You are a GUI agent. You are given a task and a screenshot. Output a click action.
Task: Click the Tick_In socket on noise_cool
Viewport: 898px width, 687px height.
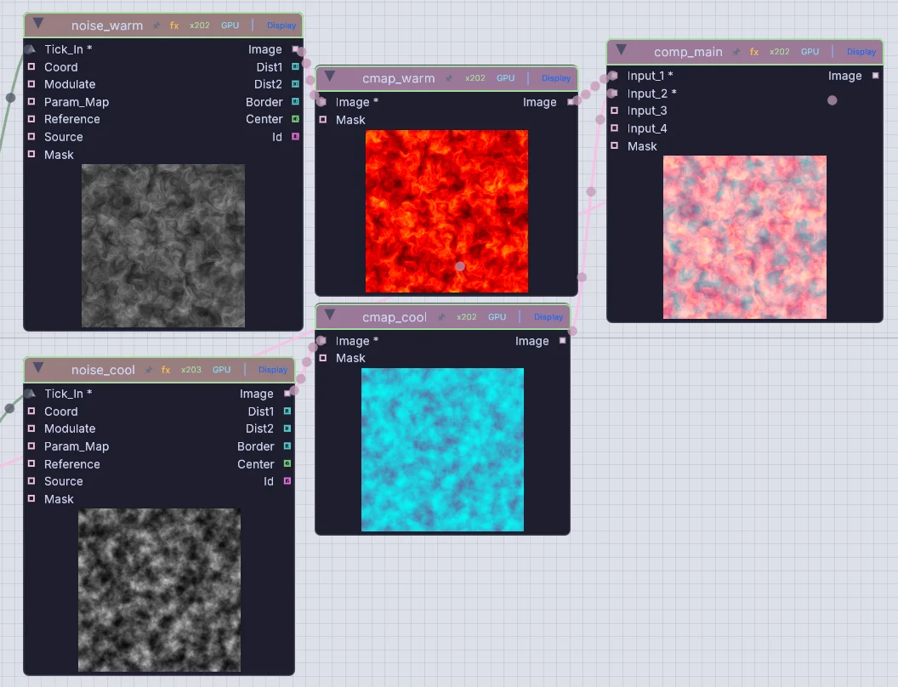tap(31, 394)
